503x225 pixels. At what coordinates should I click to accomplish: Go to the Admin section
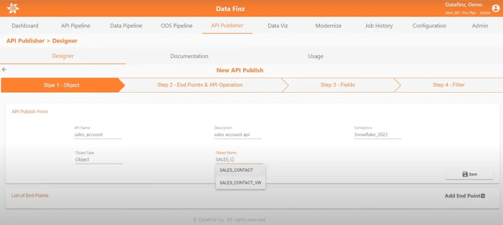coord(480,26)
